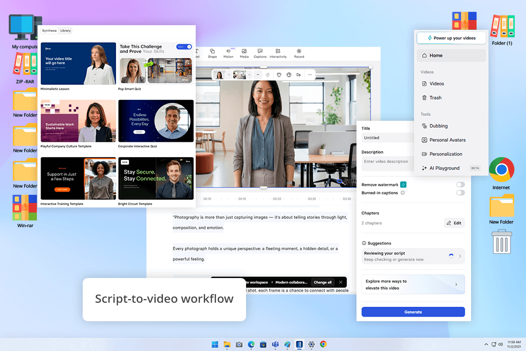
Task: Select the Shape tool in the editor toolbar
Action: pyautogui.click(x=212, y=53)
